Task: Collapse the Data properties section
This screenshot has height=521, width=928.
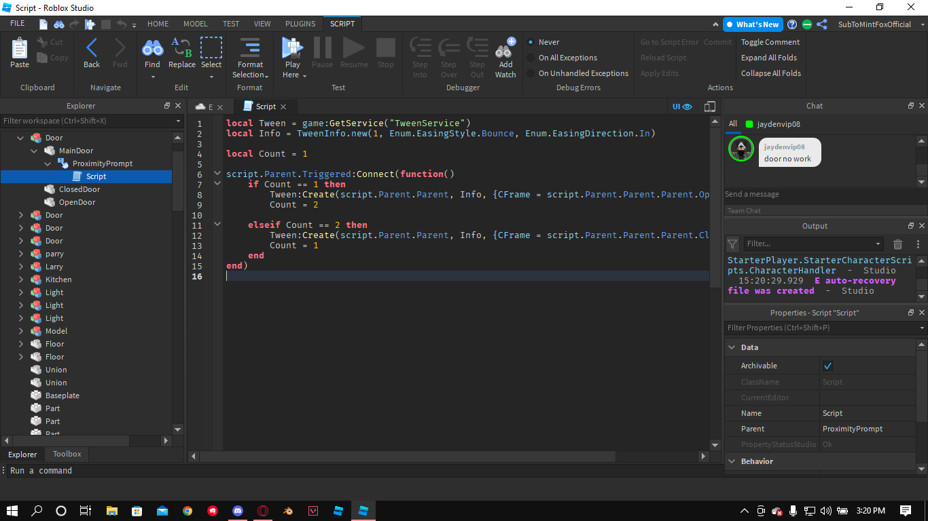Action: click(x=732, y=347)
